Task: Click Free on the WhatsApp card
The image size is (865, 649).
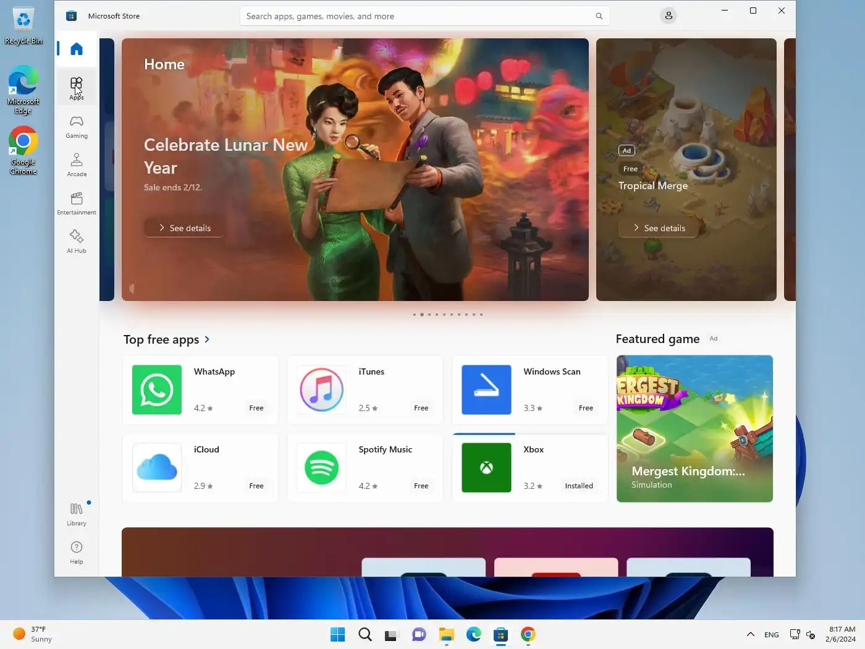Action: click(x=256, y=408)
